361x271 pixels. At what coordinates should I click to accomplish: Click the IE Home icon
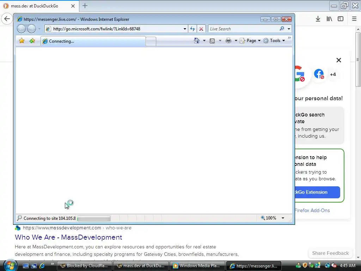(x=197, y=41)
